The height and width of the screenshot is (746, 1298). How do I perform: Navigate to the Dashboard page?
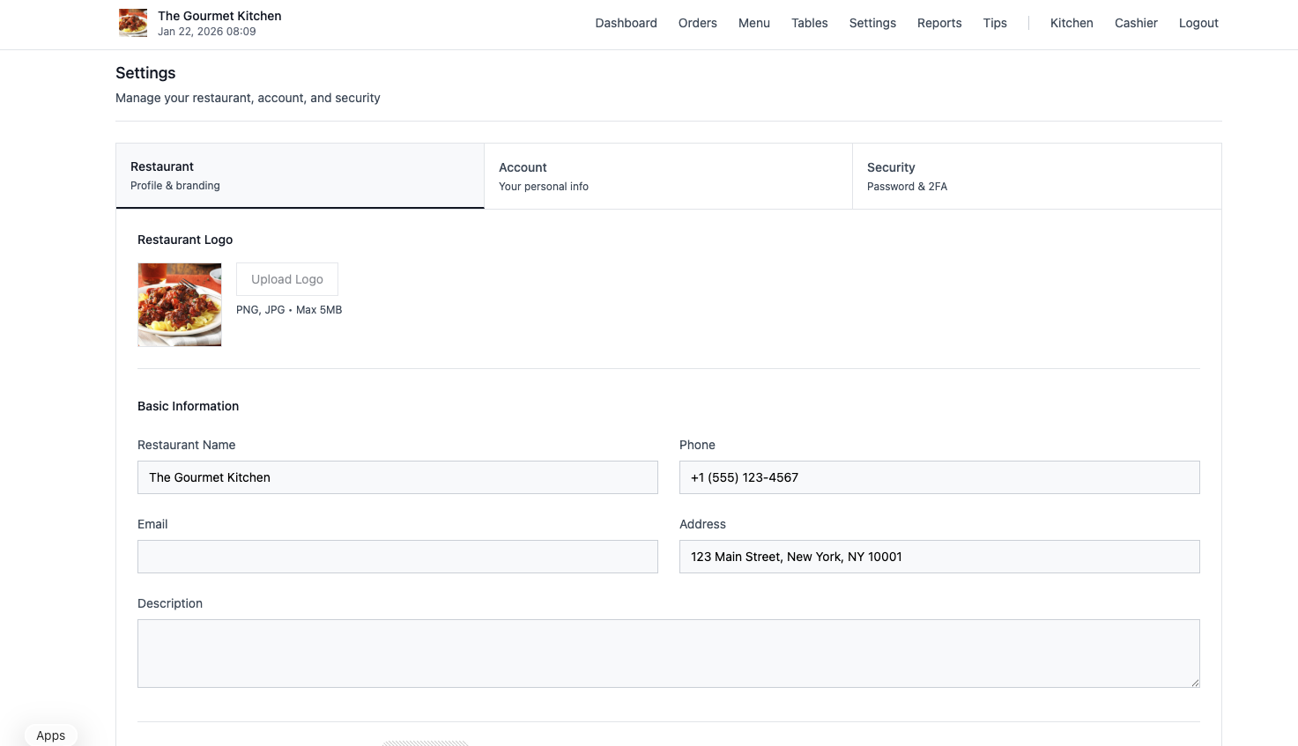(626, 23)
